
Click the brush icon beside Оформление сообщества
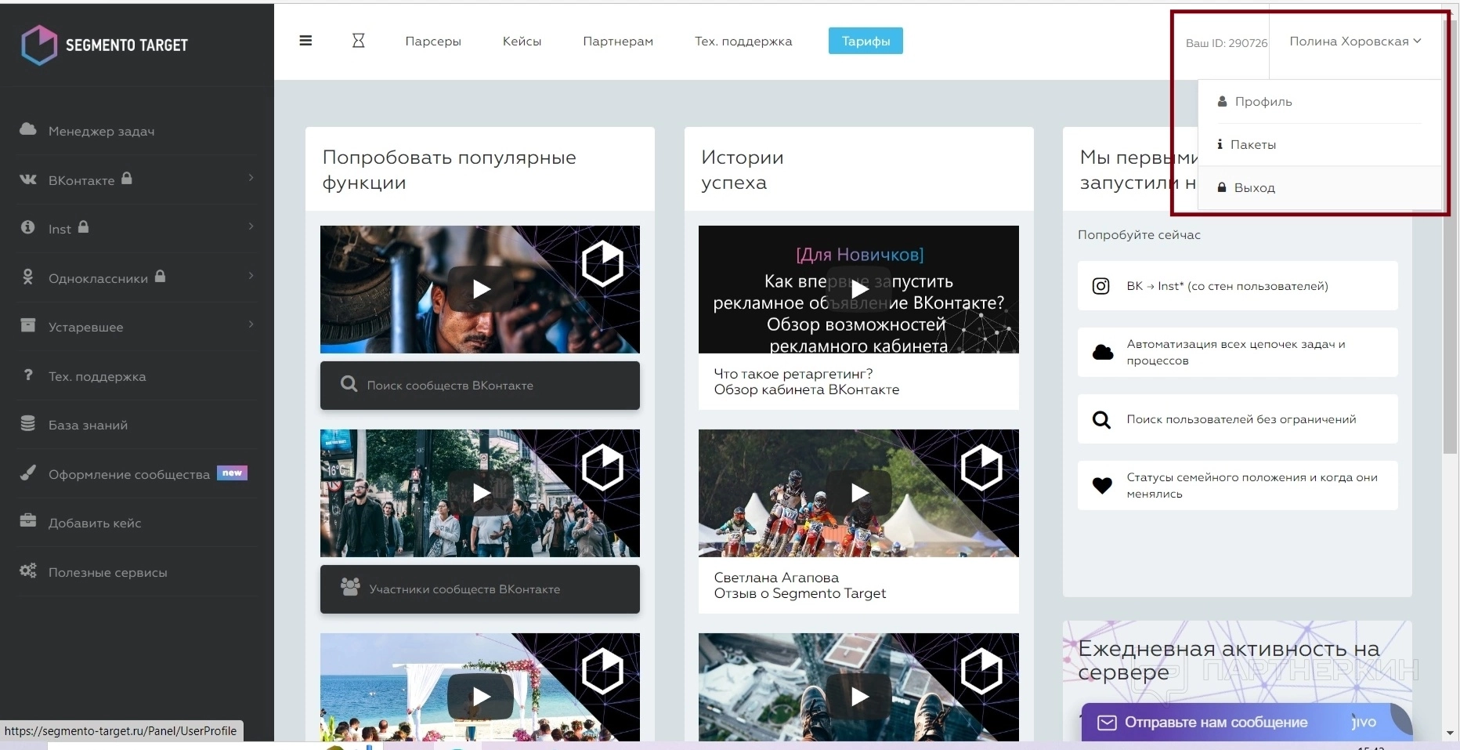click(x=28, y=473)
